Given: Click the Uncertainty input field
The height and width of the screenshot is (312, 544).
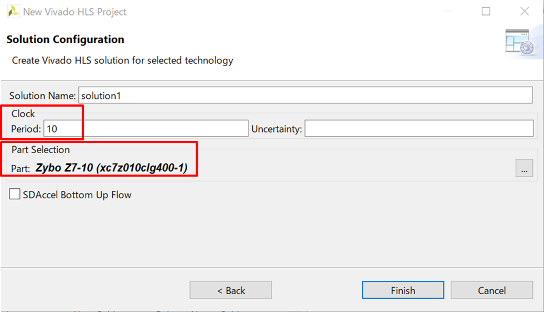Looking at the screenshot, I should point(419,129).
